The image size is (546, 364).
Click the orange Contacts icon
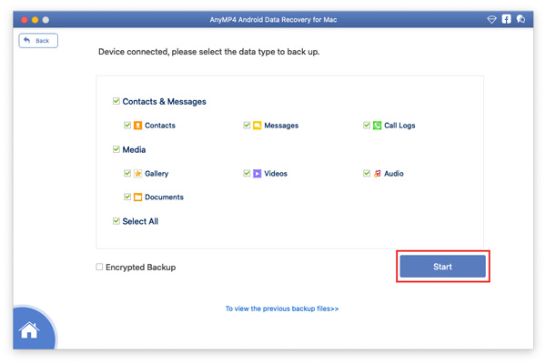coord(138,126)
